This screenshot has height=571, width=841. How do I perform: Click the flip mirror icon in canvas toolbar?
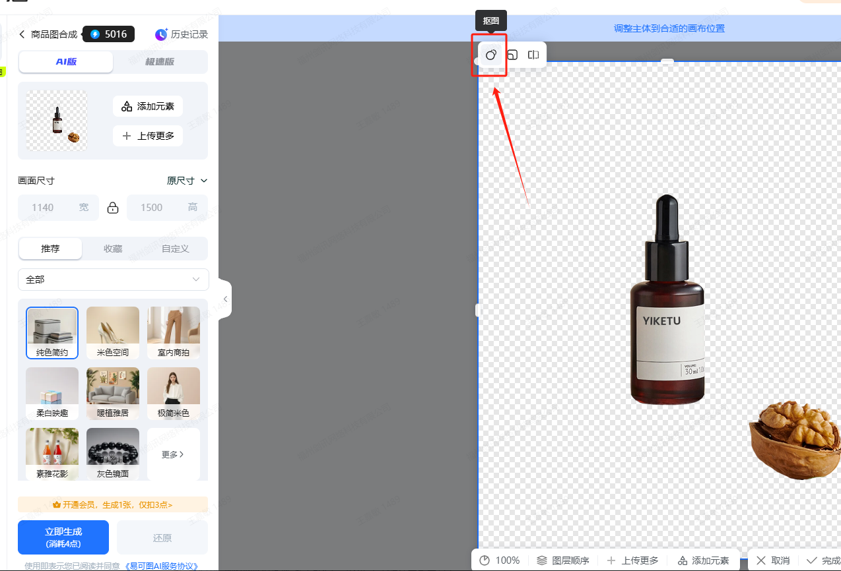coord(533,55)
